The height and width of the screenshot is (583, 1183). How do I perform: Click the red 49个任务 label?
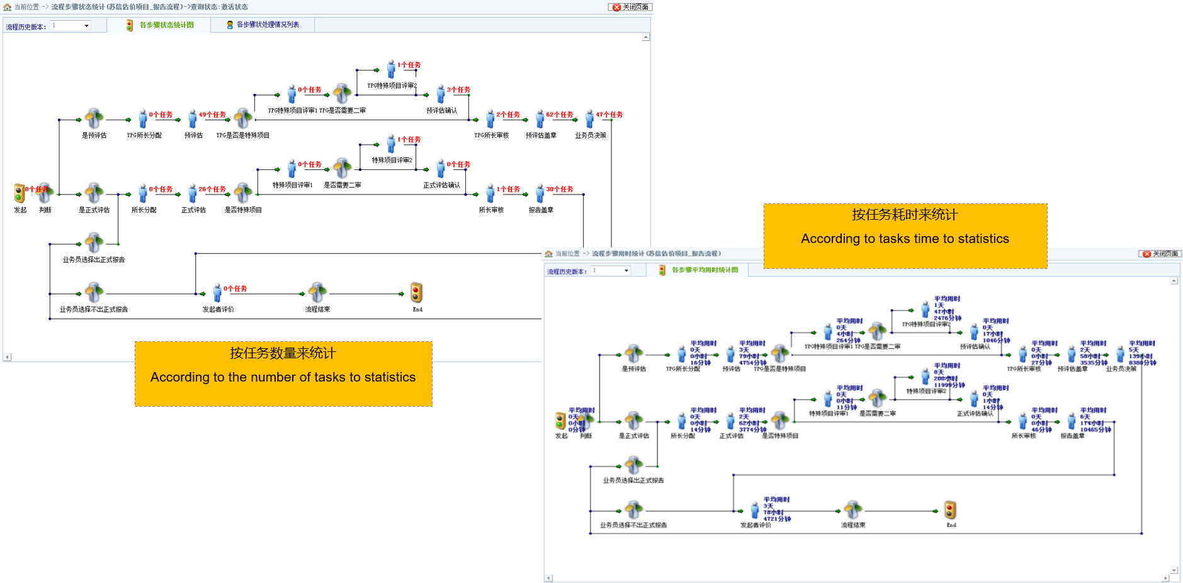click(x=212, y=115)
